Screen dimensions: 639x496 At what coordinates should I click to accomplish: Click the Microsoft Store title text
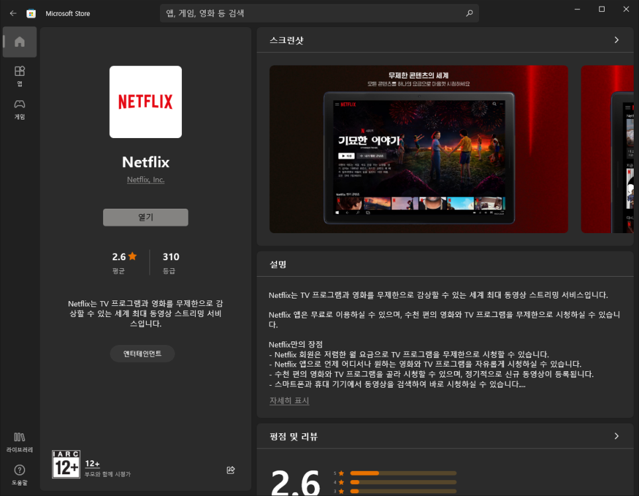[x=67, y=13]
